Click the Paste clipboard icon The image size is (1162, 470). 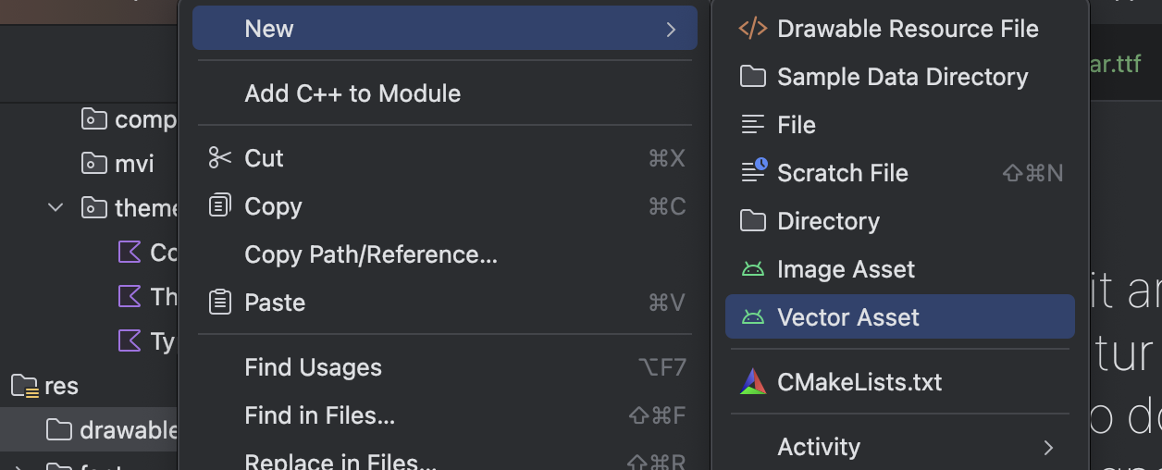pyautogui.click(x=219, y=303)
